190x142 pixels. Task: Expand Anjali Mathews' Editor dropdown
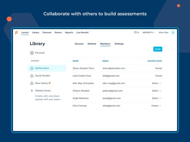[157, 98]
